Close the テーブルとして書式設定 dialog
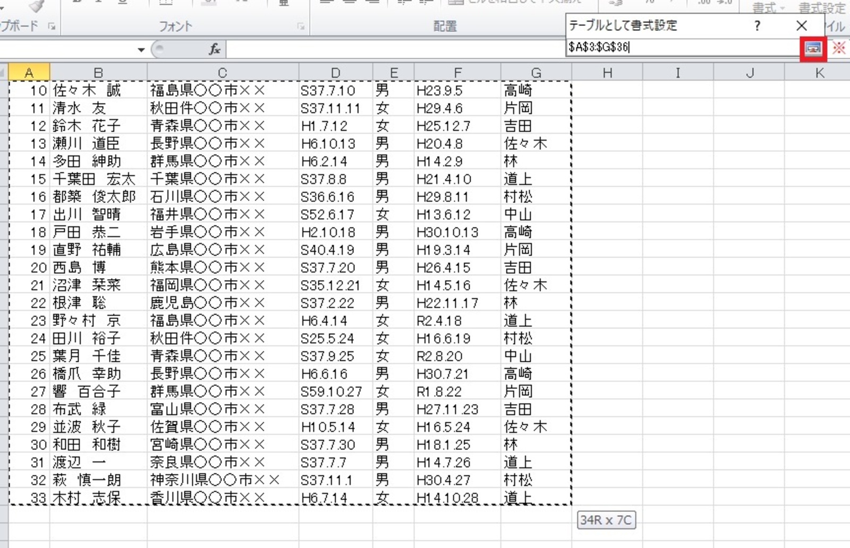Screen dimensions: 850x548 [x=802, y=25]
